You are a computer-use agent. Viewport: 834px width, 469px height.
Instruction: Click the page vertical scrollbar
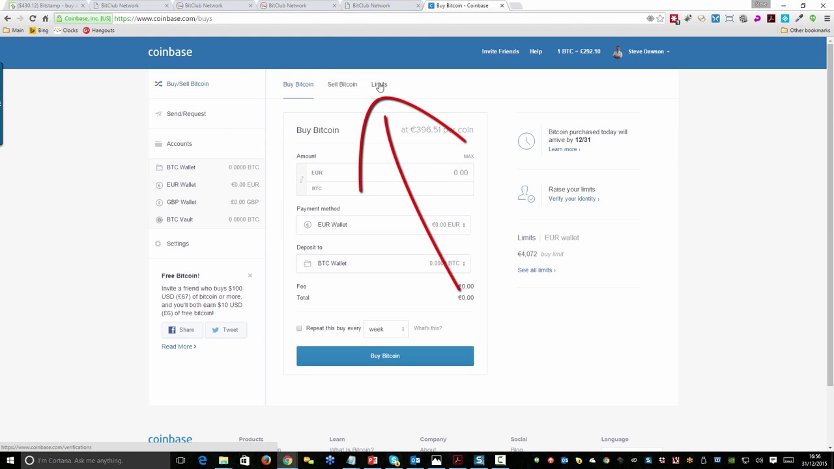coord(829,215)
